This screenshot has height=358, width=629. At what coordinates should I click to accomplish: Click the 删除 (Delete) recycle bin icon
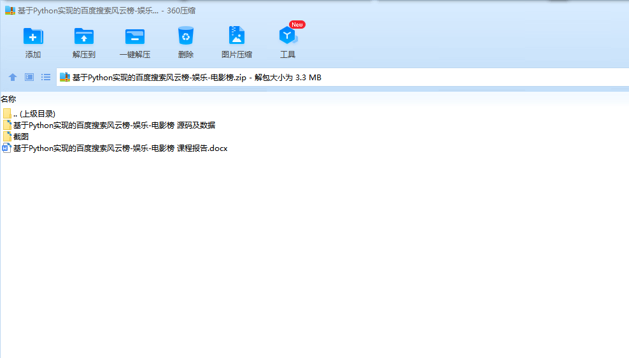[x=186, y=36]
